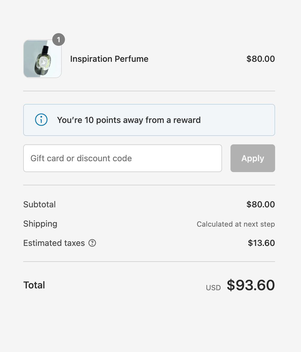
Task: Click the reward banner message text
Action: (x=129, y=120)
